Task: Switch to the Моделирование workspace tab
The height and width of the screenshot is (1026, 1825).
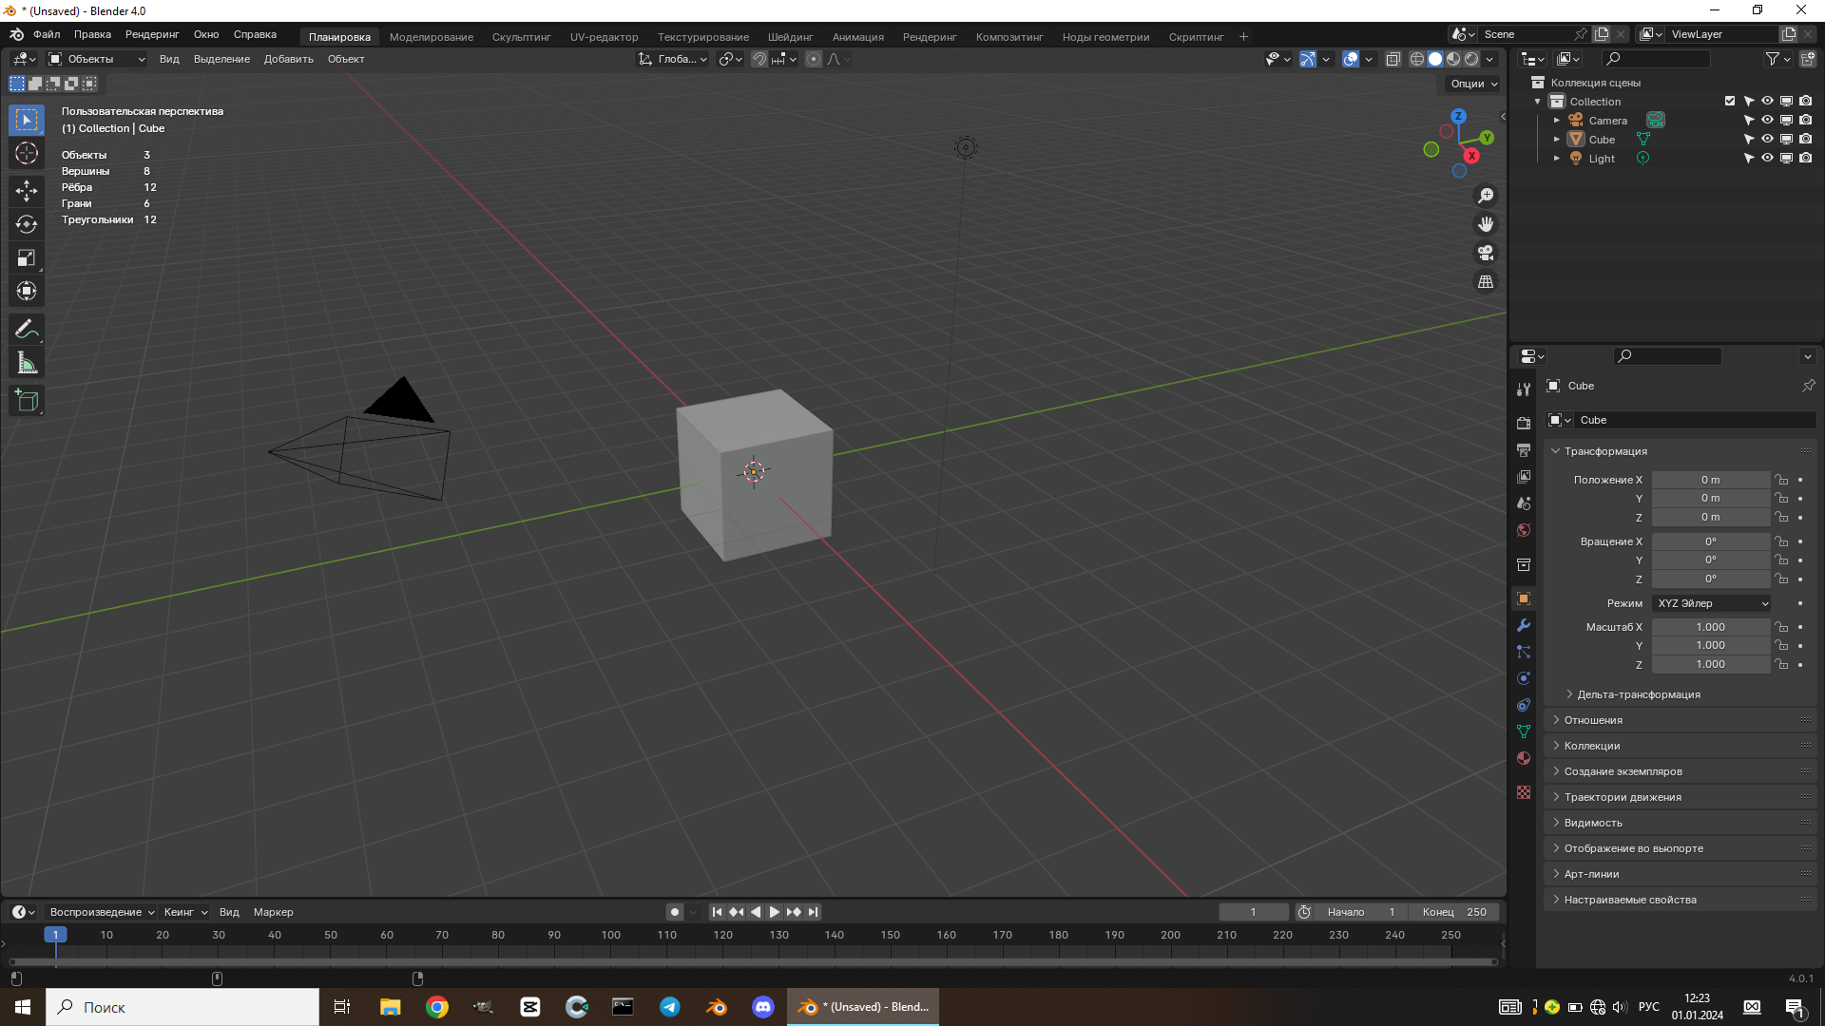Action: tap(431, 36)
